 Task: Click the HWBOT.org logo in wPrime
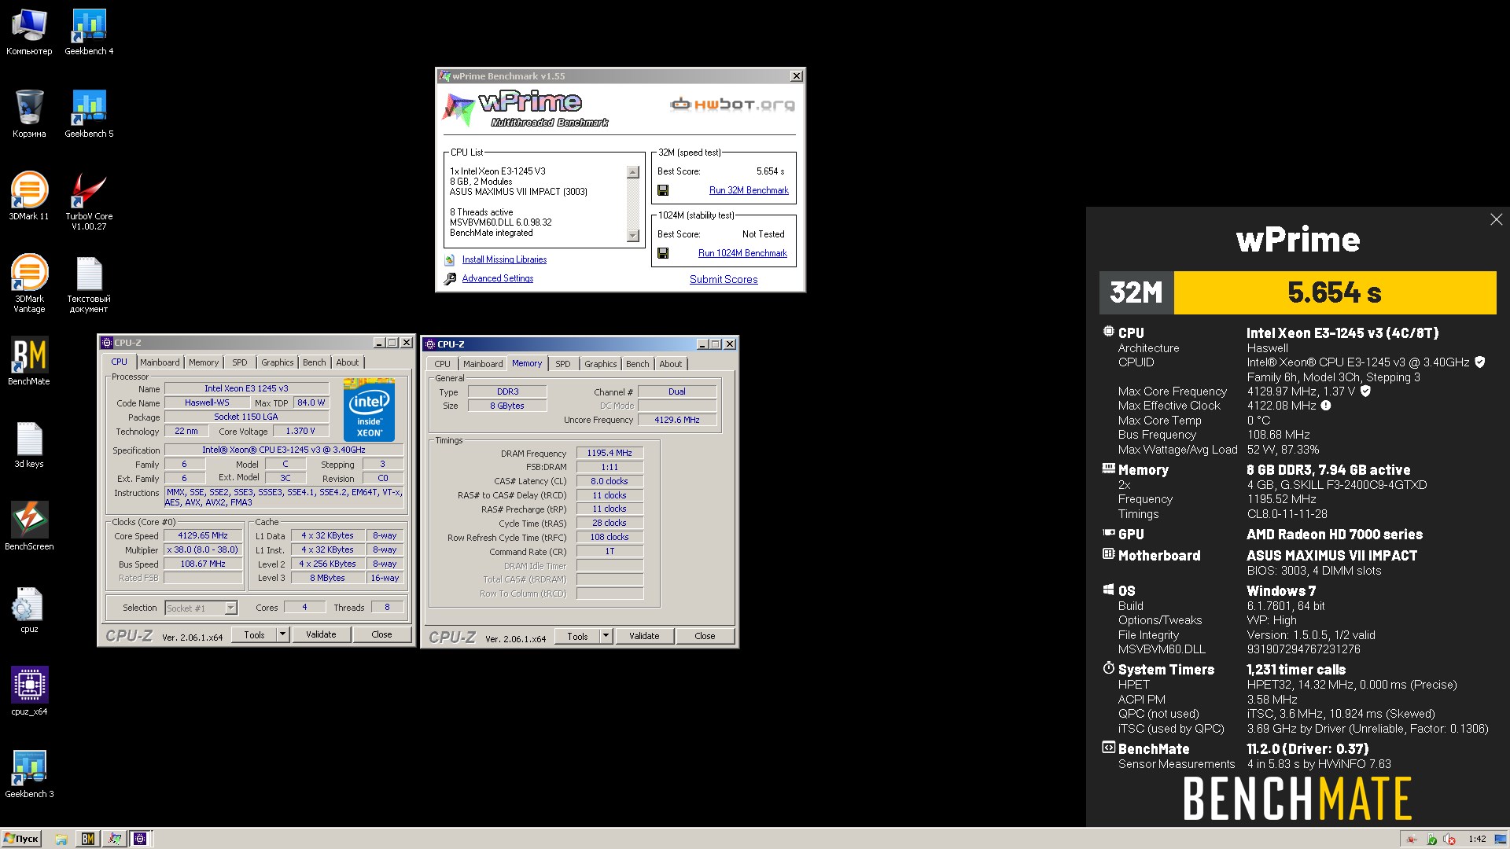(x=731, y=104)
